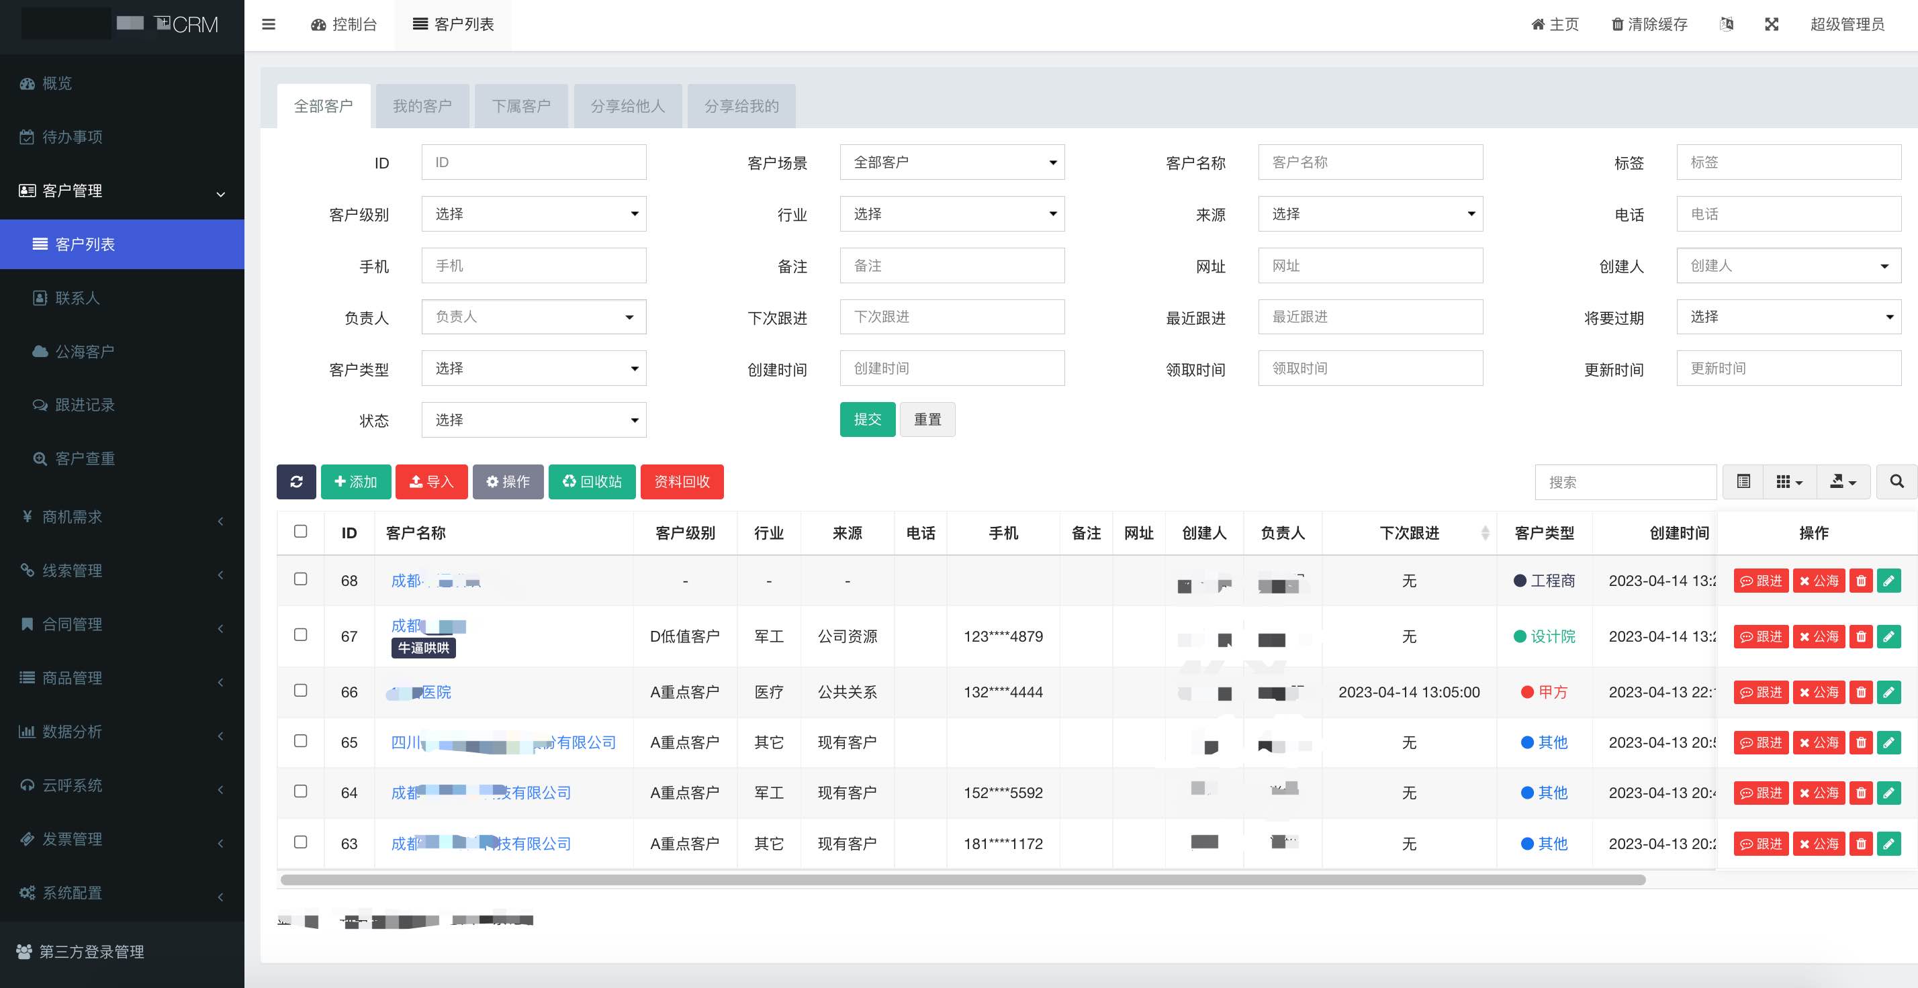Open the column visibility grid dropdown
The image size is (1918, 988).
[x=1790, y=481]
